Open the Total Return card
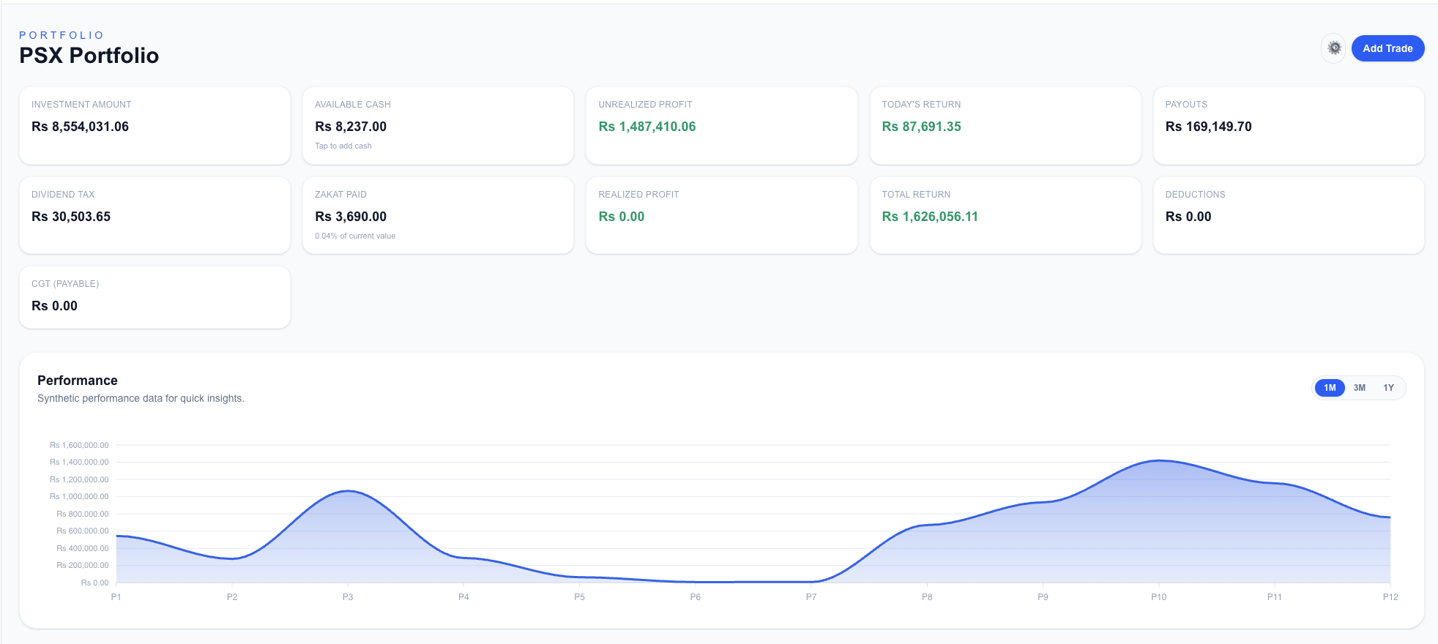Viewport: 1438px width, 644px height. [x=1005, y=215]
